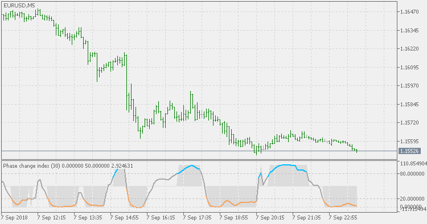
Task: Click the 1.15720 price axis label
Action: tap(409, 123)
